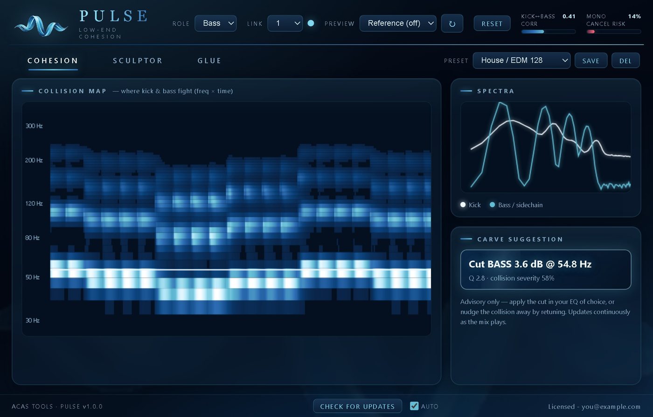Click CHECK FOR UPDATES button
653x417 pixels.
[x=357, y=406]
